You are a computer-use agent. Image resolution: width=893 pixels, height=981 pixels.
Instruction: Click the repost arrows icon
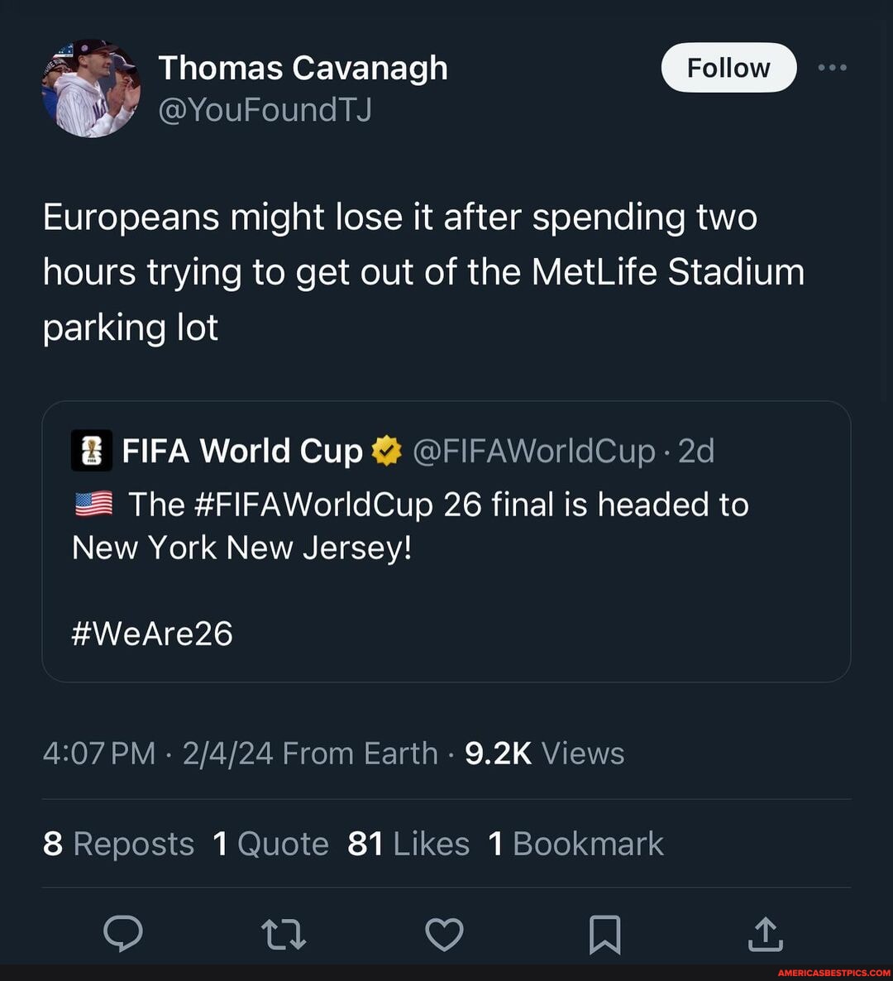coord(284,934)
